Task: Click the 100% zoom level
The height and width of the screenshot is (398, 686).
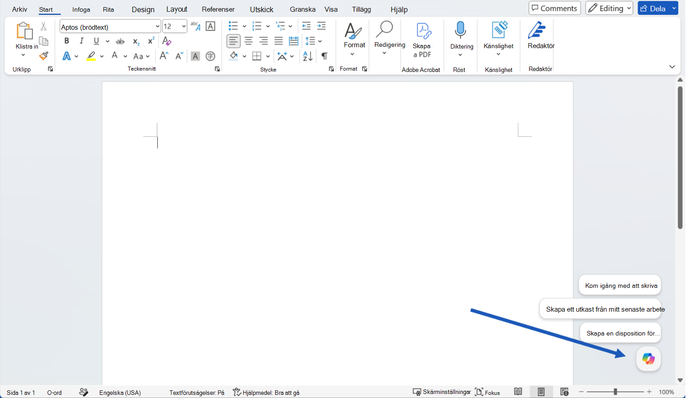Action: (x=666, y=392)
